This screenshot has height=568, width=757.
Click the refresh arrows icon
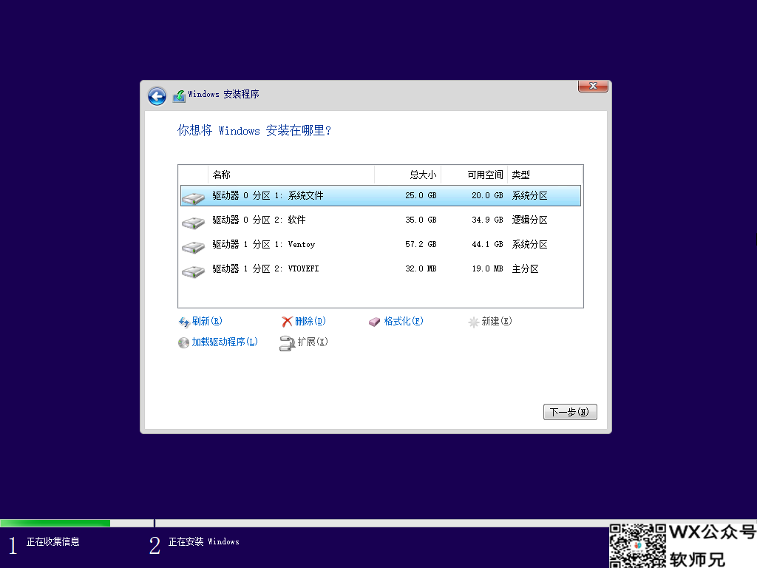coord(184,322)
